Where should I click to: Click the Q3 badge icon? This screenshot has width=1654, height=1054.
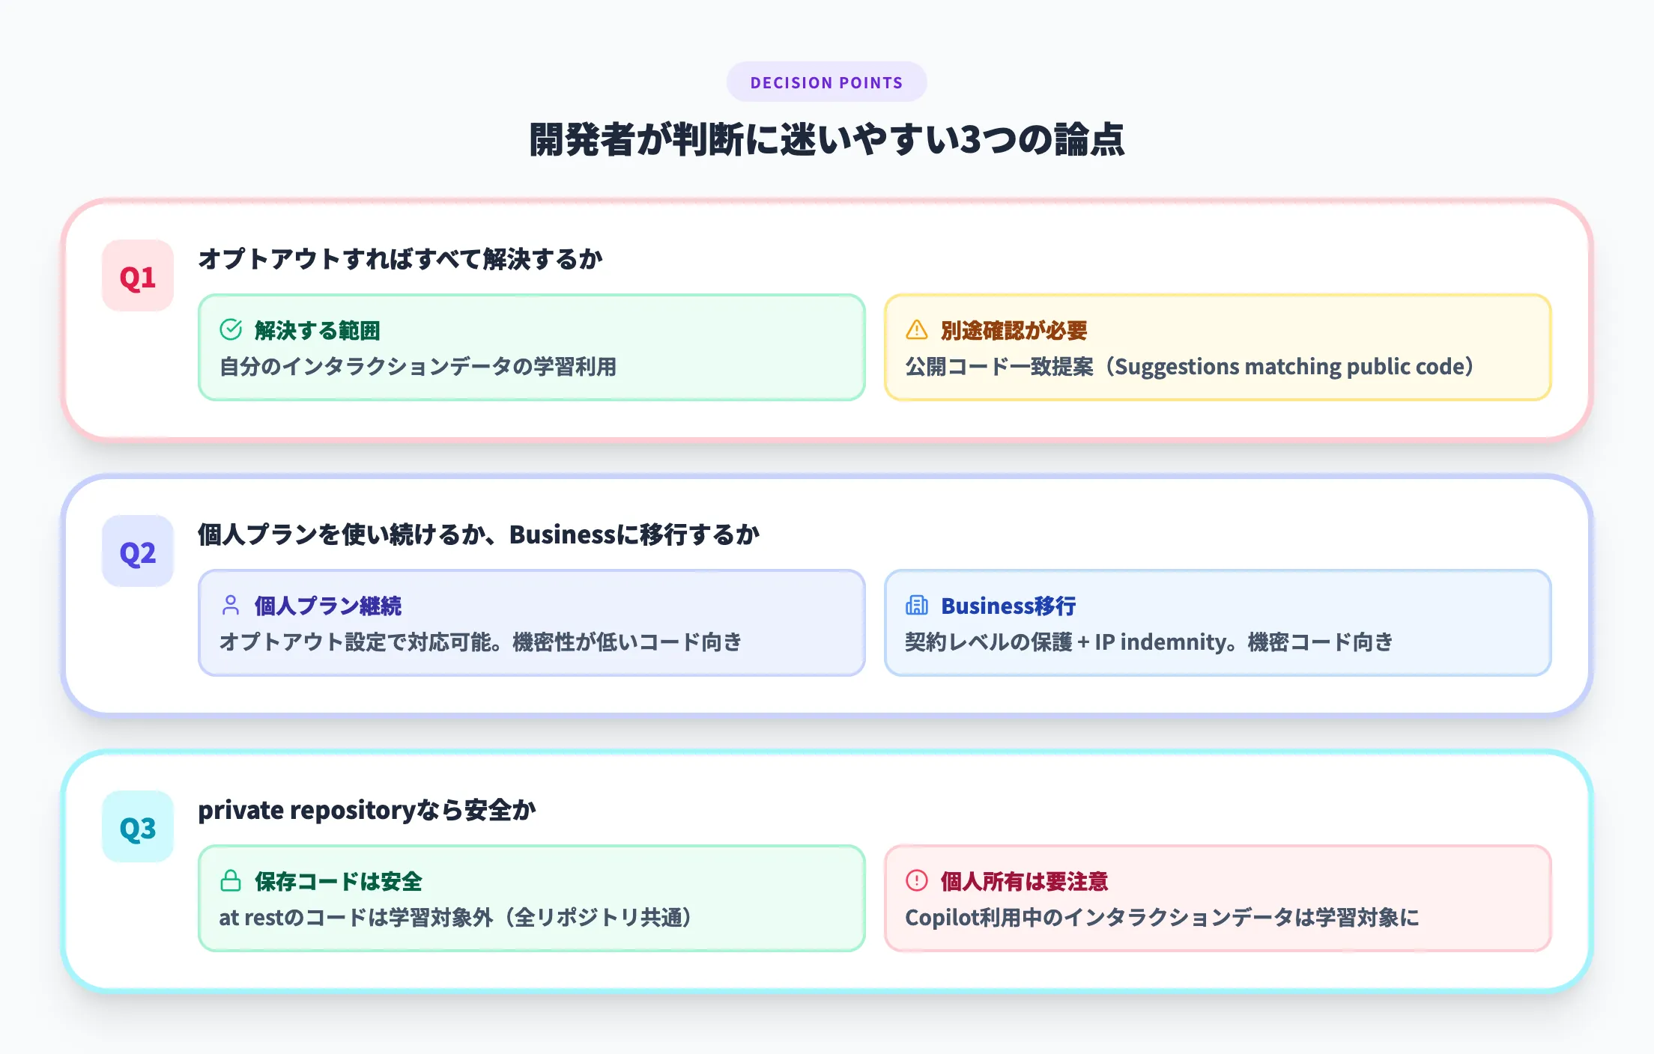(x=136, y=825)
